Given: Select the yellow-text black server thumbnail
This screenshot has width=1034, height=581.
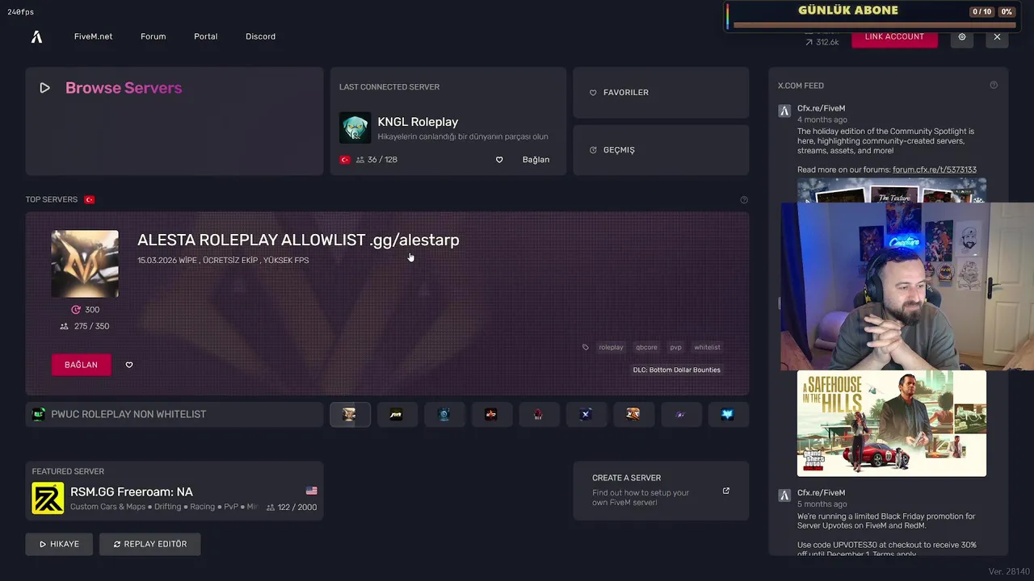Looking at the screenshot, I should click(x=396, y=415).
